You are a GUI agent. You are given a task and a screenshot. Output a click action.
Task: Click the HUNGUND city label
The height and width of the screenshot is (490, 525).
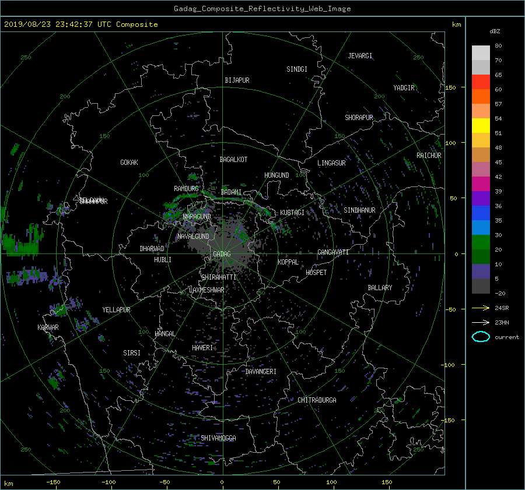276,175
